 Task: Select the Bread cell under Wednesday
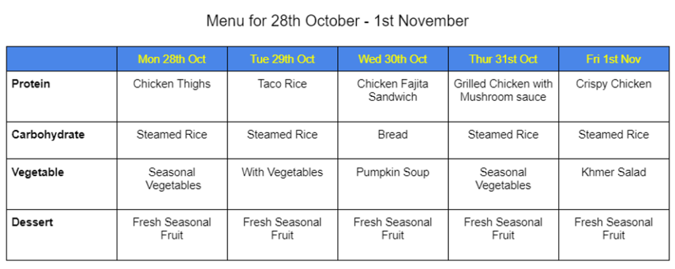point(393,134)
